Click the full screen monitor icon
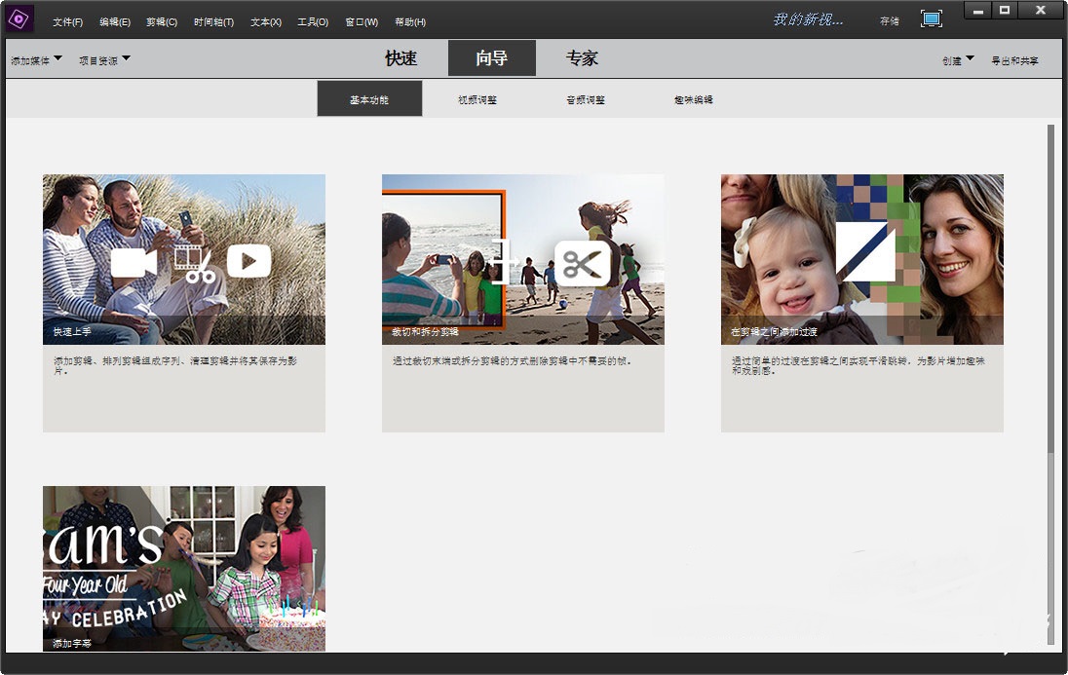The width and height of the screenshot is (1068, 675). 932,19
